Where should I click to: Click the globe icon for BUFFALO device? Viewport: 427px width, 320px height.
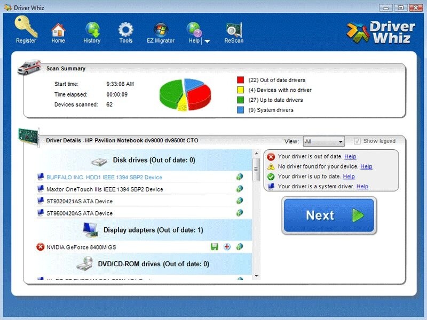coord(240,177)
